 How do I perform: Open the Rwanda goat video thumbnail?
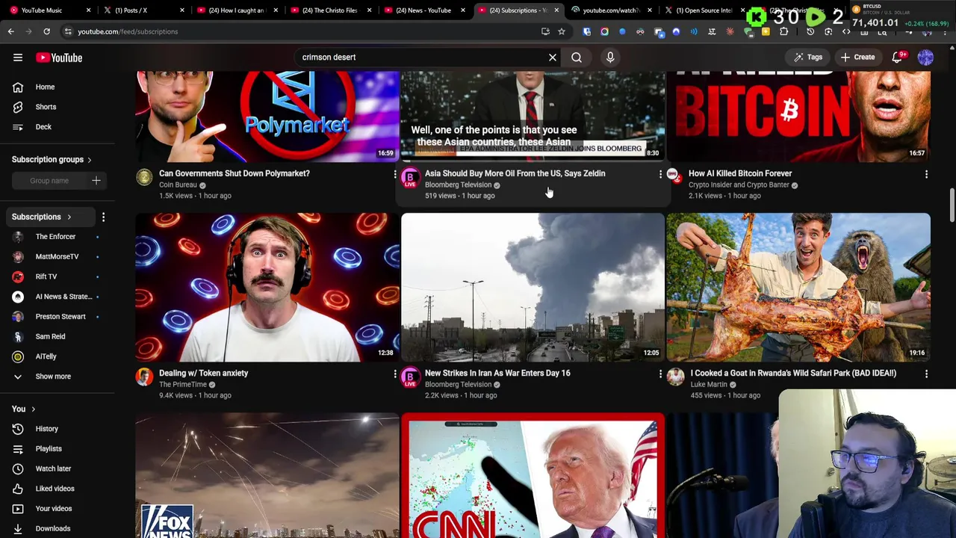(x=798, y=288)
